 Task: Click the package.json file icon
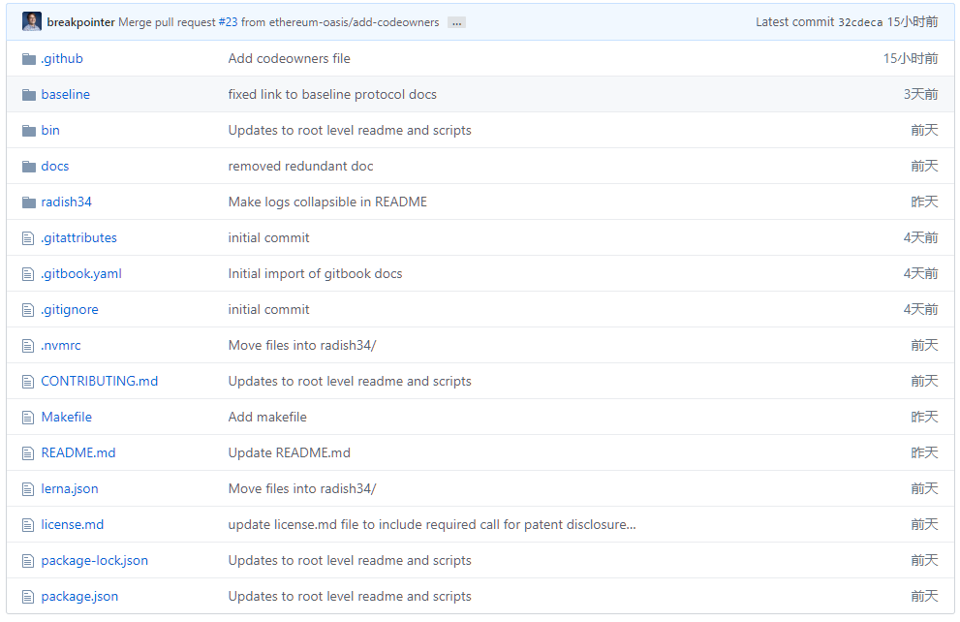28,597
